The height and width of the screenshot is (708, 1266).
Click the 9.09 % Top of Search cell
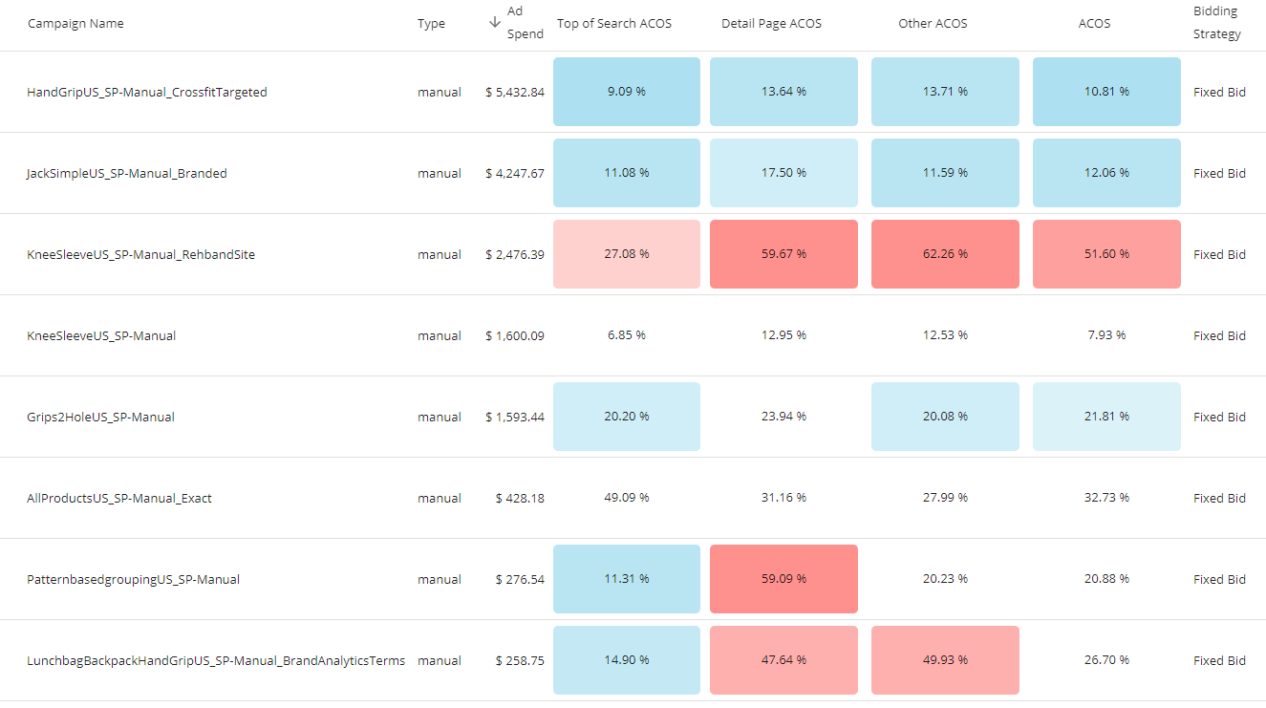(x=627, y=92)
